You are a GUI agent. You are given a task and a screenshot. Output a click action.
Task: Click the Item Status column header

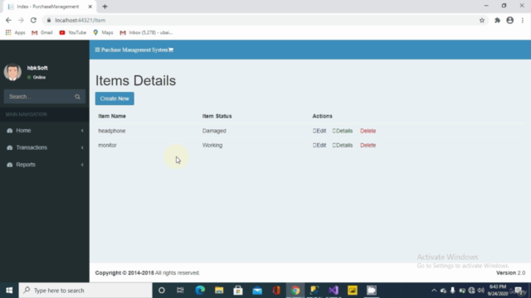pos(217,116)
